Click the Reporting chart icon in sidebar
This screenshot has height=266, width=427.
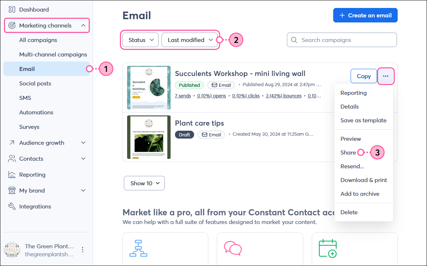pyautogui.click(x=12, y=174)
